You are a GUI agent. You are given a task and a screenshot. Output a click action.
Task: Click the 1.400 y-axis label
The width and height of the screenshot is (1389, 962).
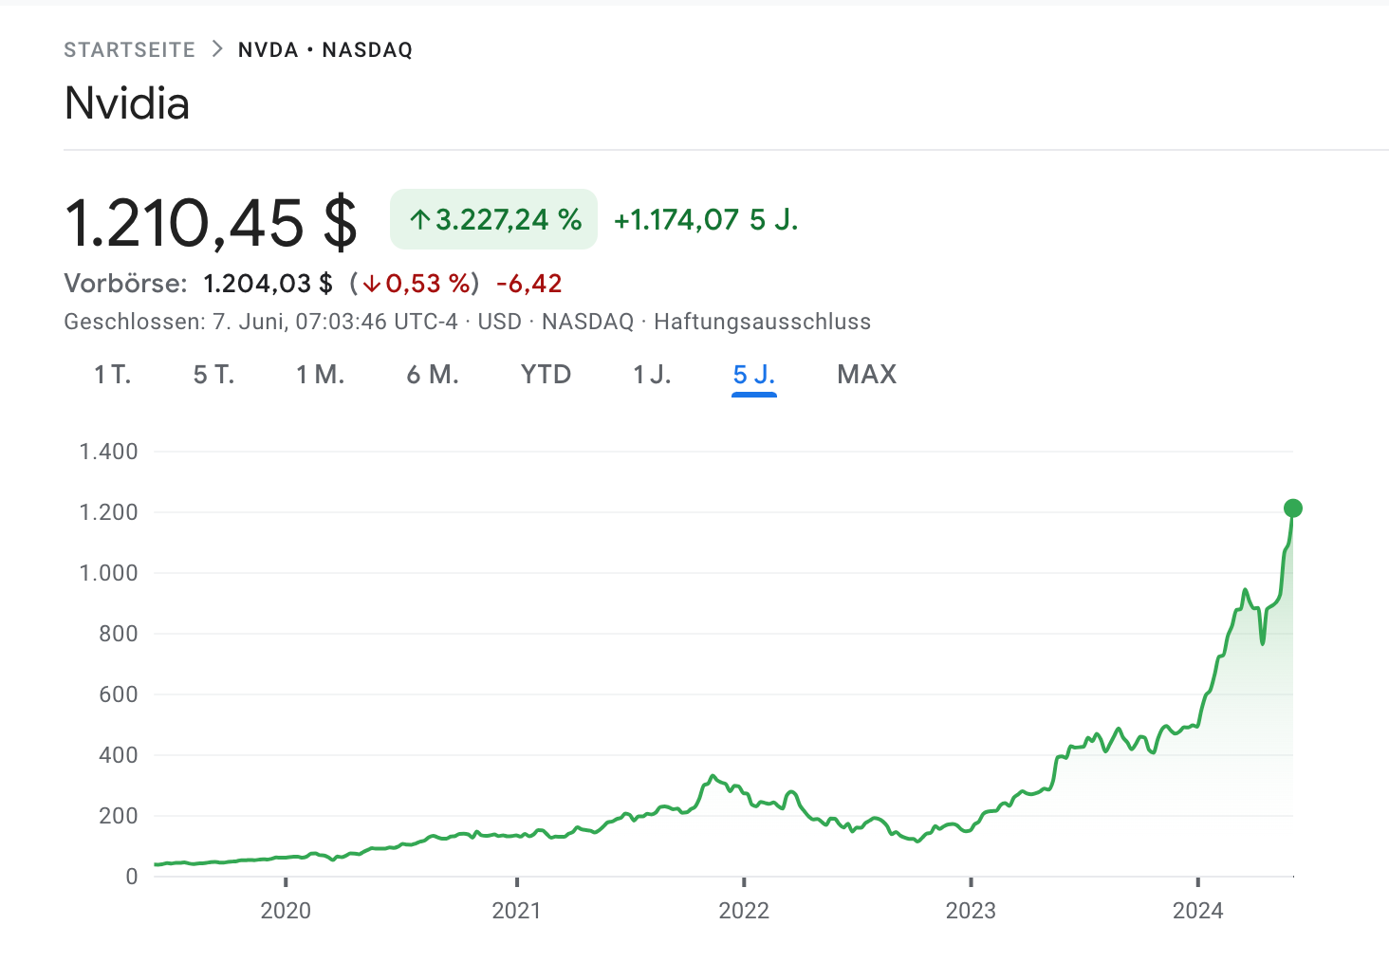[108, 452]
